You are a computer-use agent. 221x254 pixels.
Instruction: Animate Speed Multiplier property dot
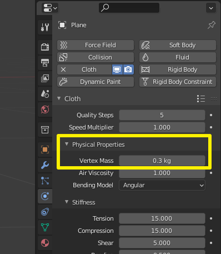click(211, 127)
